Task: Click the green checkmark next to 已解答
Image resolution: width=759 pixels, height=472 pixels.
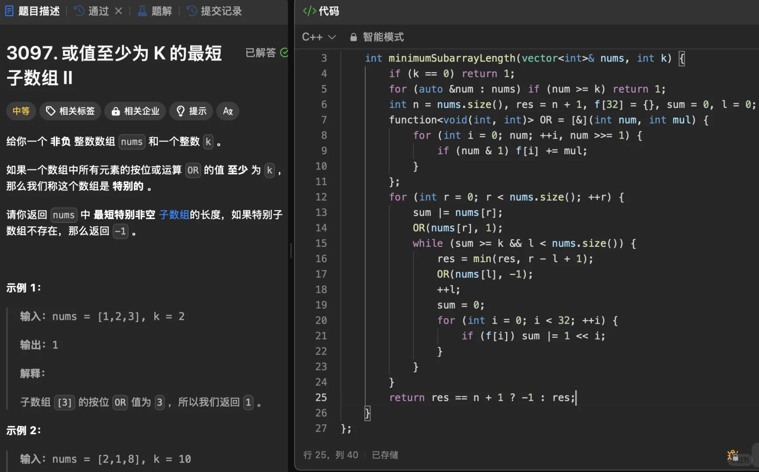Action: coord(284,53)
